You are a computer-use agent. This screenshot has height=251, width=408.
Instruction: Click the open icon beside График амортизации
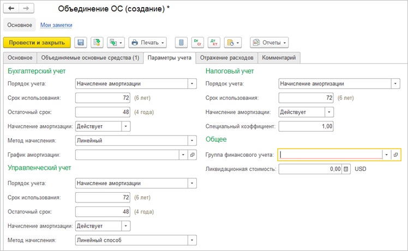pyautogui.click(x=192, y=155)
